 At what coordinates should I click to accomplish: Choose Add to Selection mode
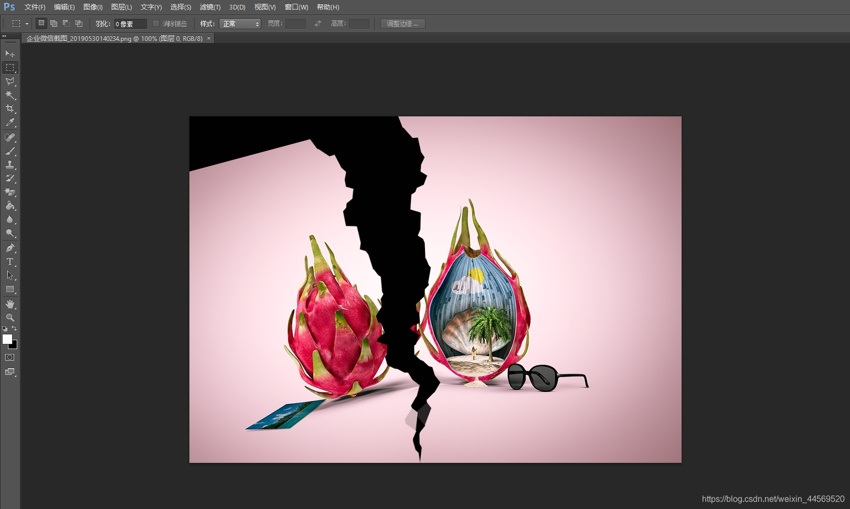[54, 24]
